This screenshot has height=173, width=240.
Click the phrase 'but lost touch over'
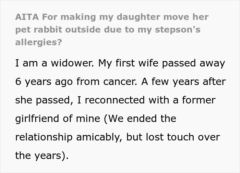pos(173,137)
